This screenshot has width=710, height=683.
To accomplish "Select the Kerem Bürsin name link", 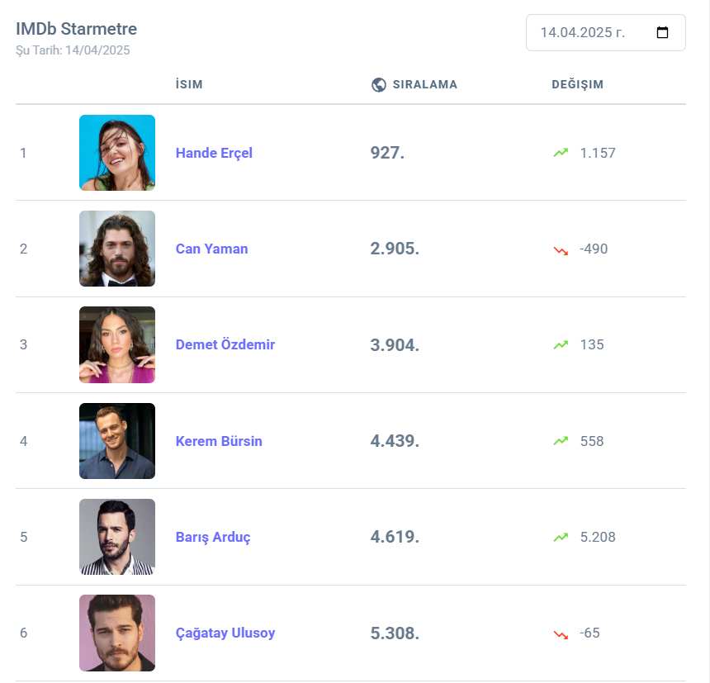I will tap(219, 441).
